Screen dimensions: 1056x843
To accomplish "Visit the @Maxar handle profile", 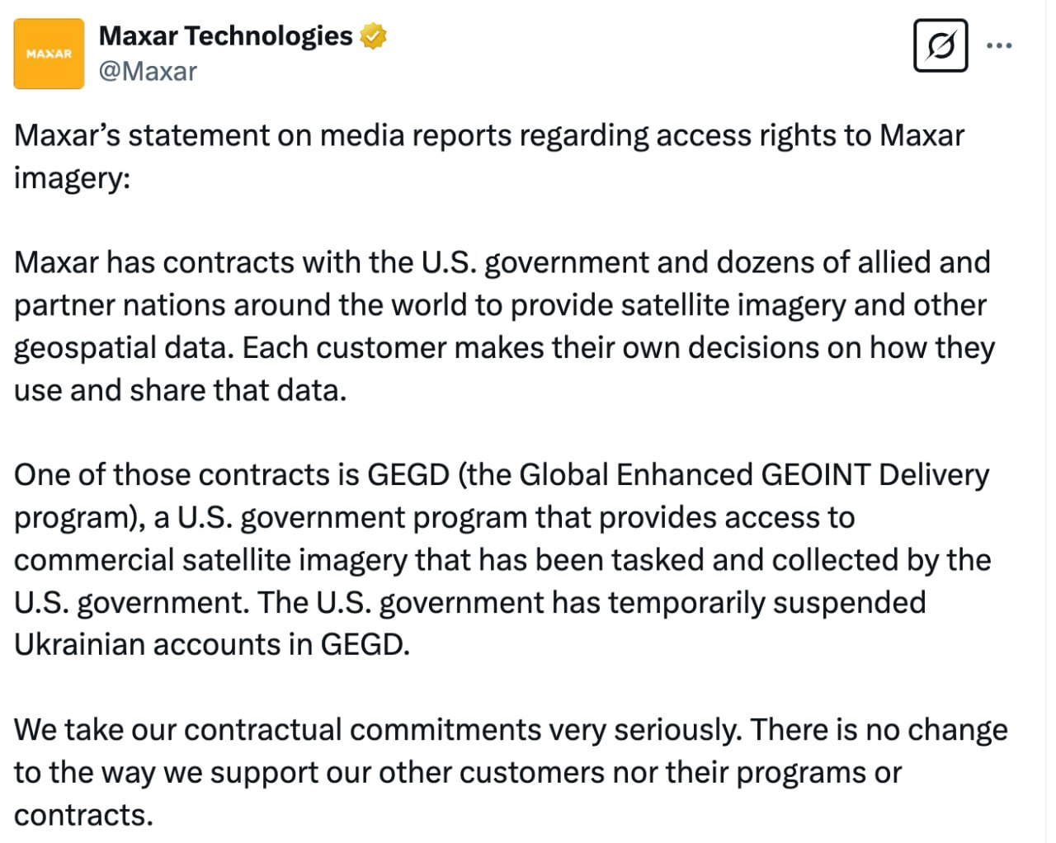I will 148,72.
